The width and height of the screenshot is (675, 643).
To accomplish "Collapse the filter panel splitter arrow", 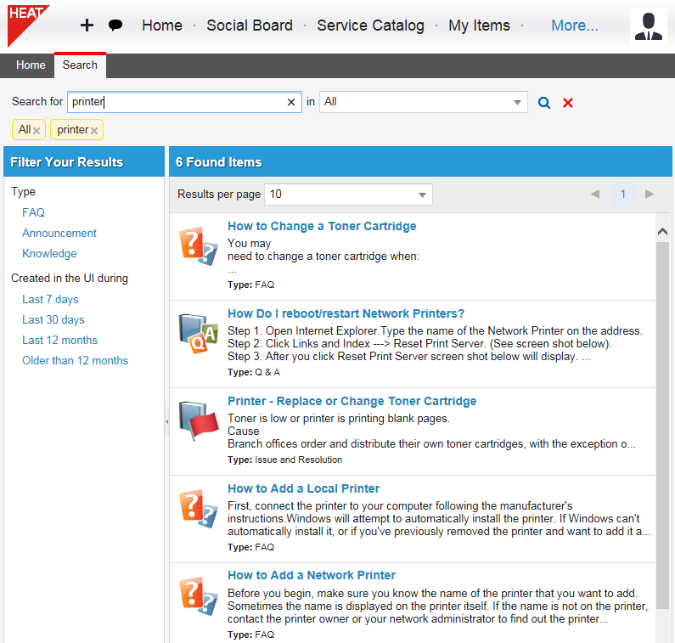I will pyautogui.click(x=166, y=421).
